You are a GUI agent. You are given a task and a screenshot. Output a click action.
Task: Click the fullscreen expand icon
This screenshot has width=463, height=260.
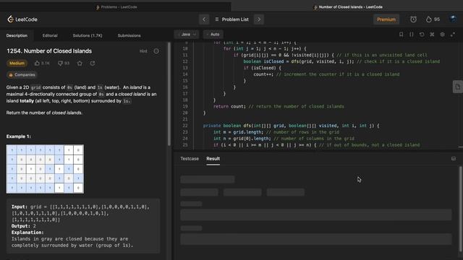(x=453, y=35)
